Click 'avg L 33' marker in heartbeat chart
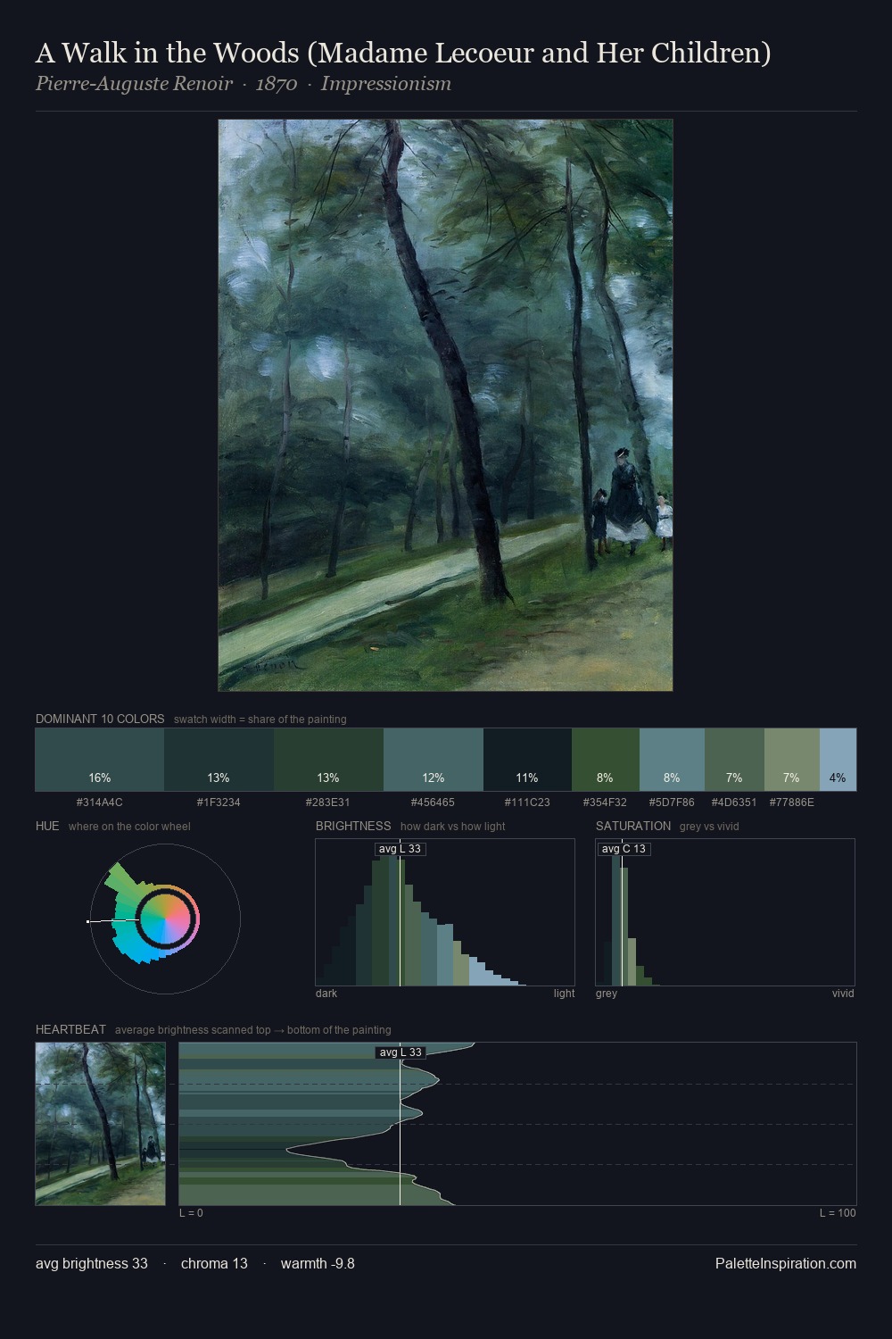The image size is (892, 1339). click(x=401, y=1052)
